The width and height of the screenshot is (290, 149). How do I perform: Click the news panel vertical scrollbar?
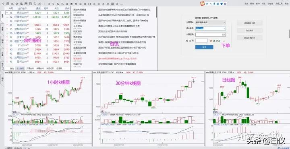click(156, 12)
